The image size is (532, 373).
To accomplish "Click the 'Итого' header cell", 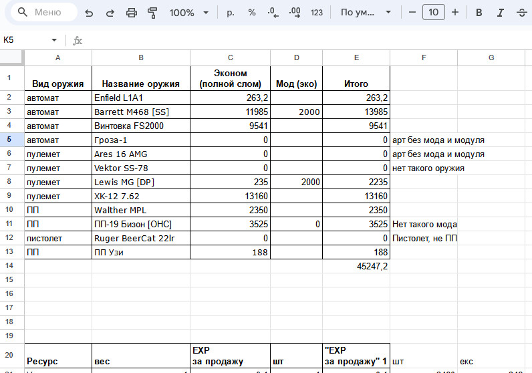I will click(x=356, y=78).
